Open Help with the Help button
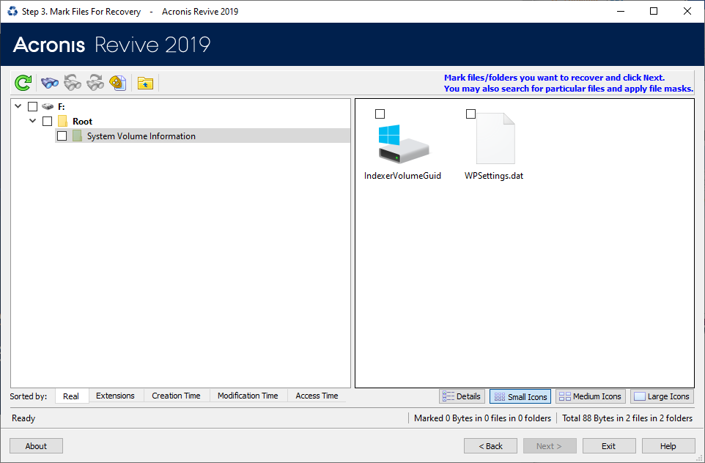Viewport: 705px width, 463px height. point(668,446)
